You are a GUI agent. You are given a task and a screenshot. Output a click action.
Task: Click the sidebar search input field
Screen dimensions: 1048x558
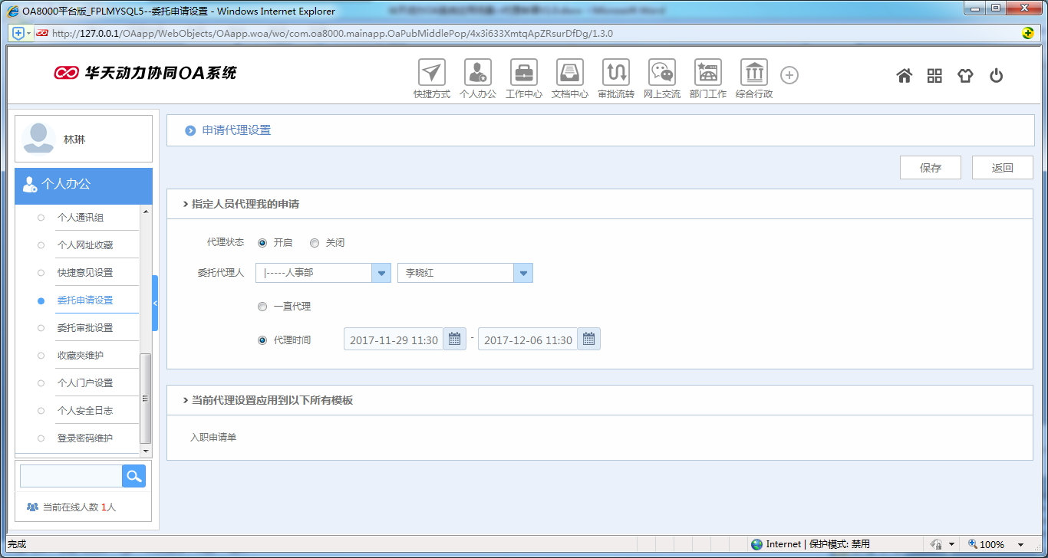pos(71,476)
